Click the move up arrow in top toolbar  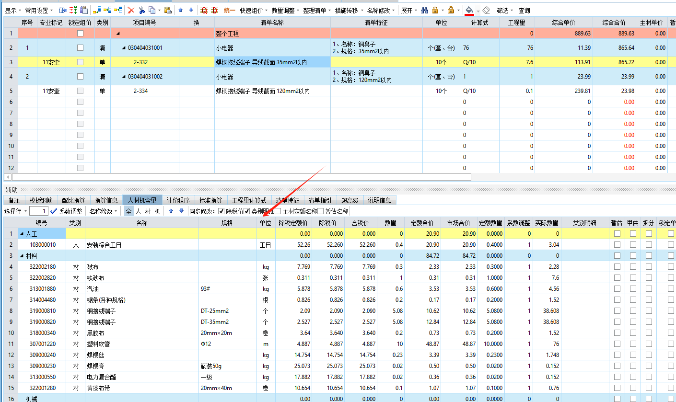coord(181,10)
